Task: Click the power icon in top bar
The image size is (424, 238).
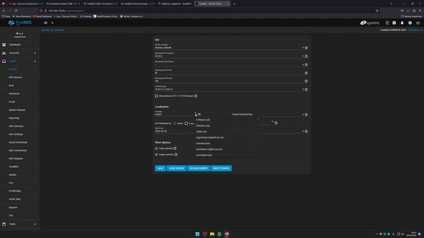Action: click(418, 23)
